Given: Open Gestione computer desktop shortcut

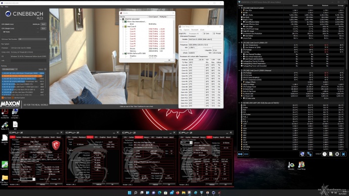Looking at the screenshot, I should coord(15,113).
